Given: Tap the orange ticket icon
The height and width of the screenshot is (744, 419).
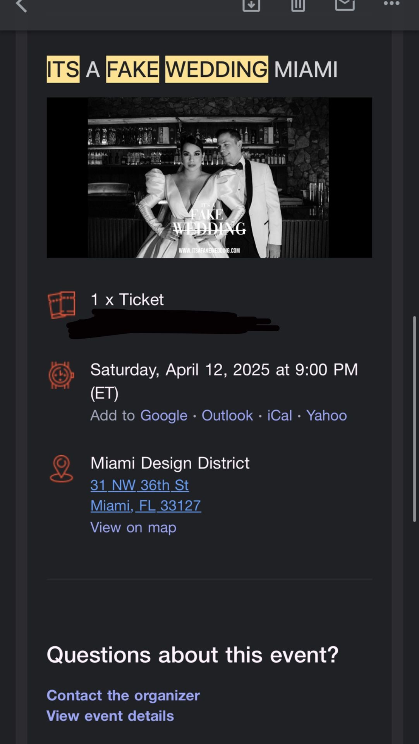Looking at the screenshot, I should click(x=62, y=305).
